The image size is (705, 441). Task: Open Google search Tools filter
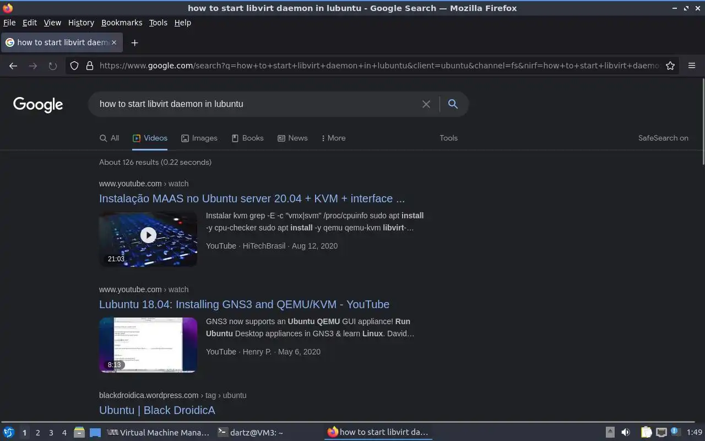click(x=448, y=138)
